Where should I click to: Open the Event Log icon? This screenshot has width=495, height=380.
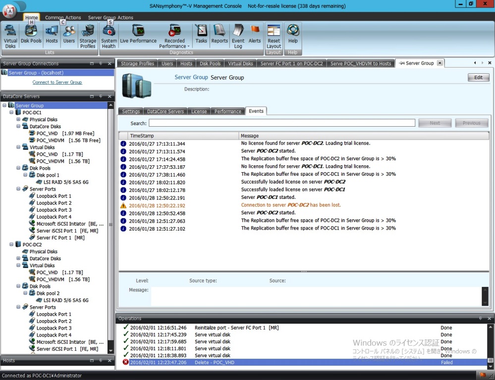238,36
